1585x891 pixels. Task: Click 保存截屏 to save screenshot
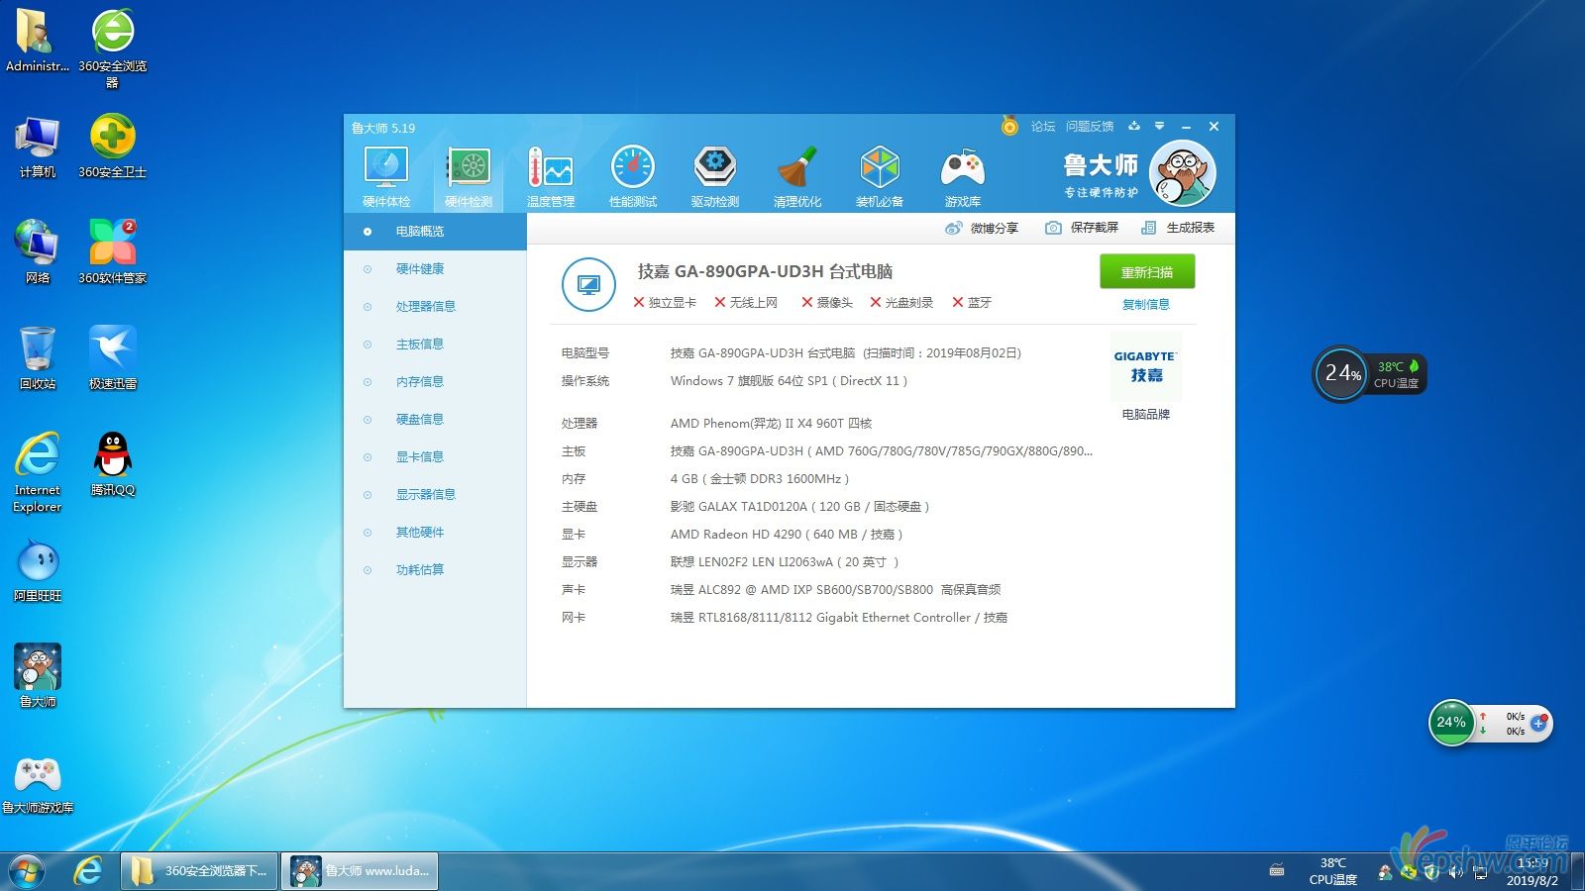coord(1082,228)
